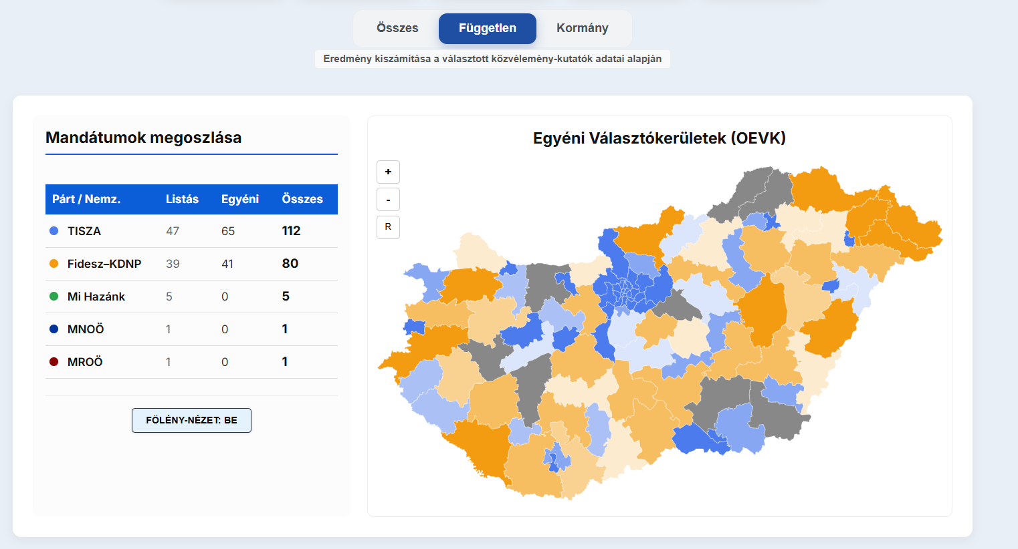Click the Listás column header

(x=182, y=199)
